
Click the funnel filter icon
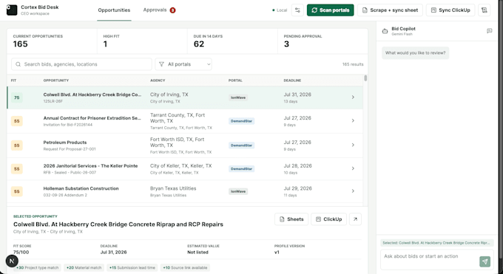click(x=162, y=64)
